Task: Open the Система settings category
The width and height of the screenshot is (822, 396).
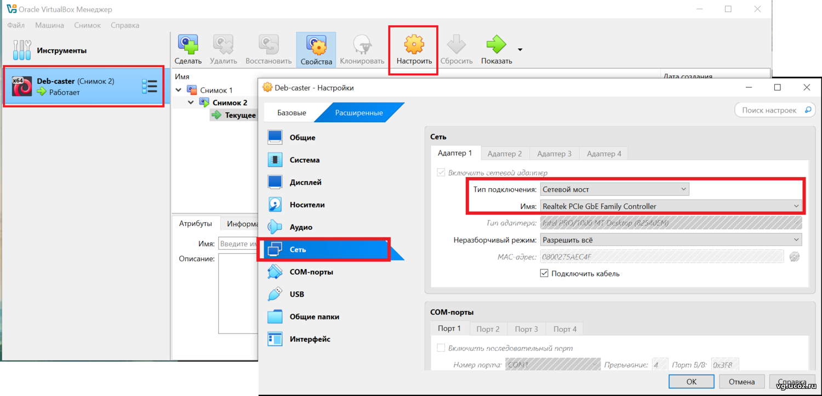Action: (304, 160)
